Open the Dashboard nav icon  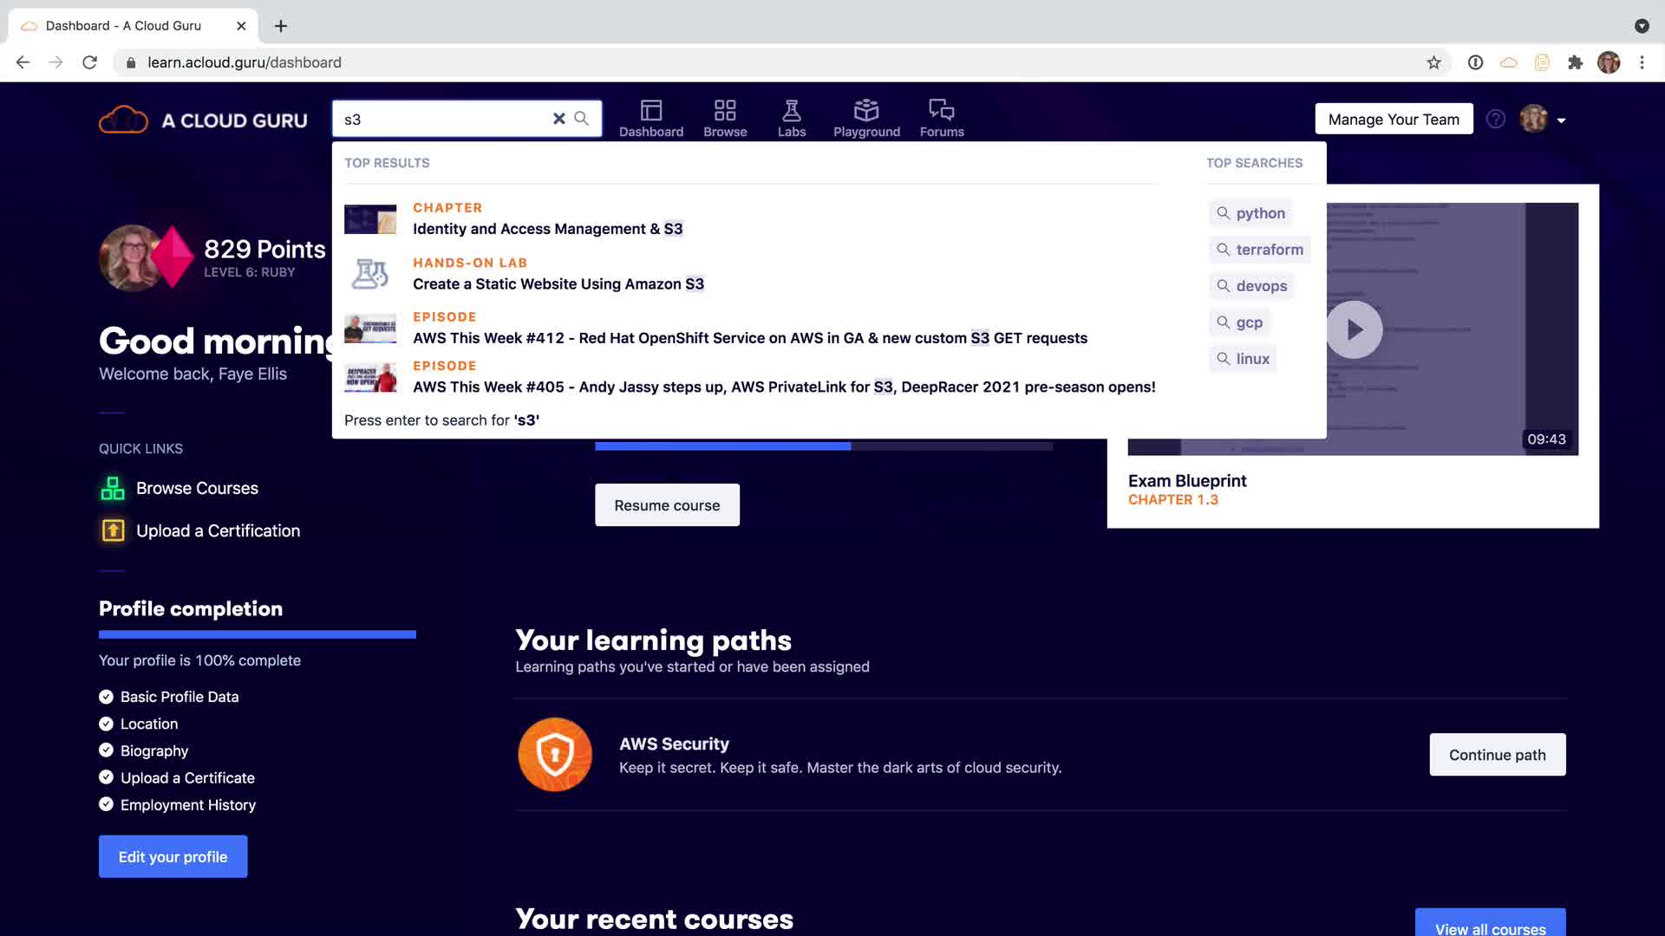[650, 110]
